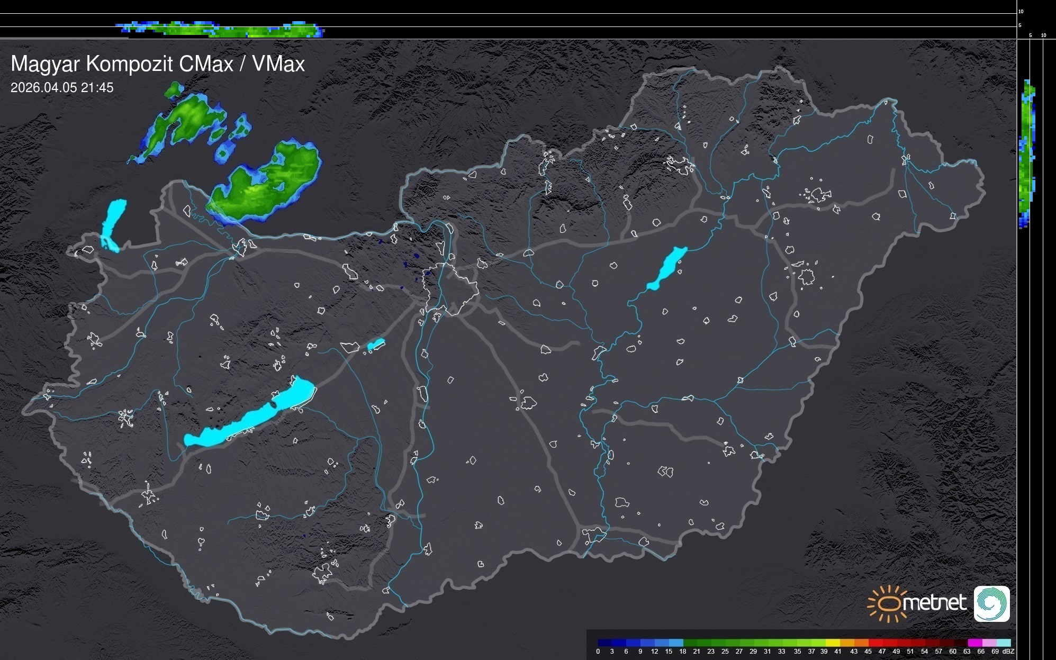Click the teal swirl radar logo
1056x660 pixels.
point(991,604)
